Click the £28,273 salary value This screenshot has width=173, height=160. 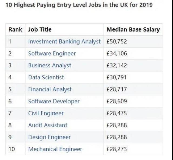(x=117, y=149)
